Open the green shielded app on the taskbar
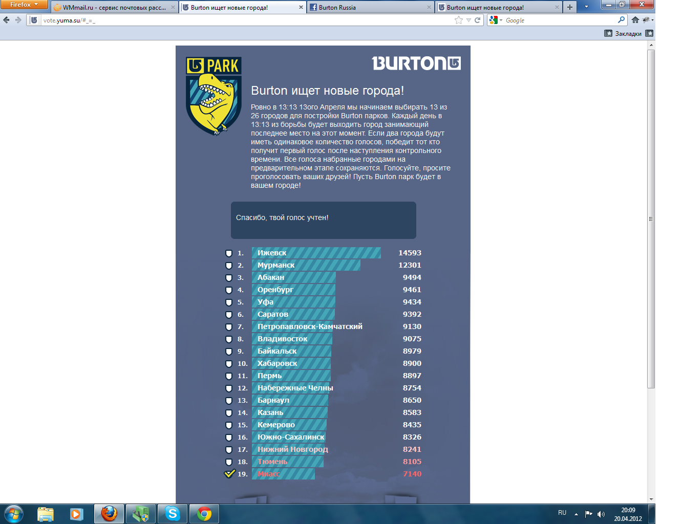The image size is (682, 524). coord(141,514)
